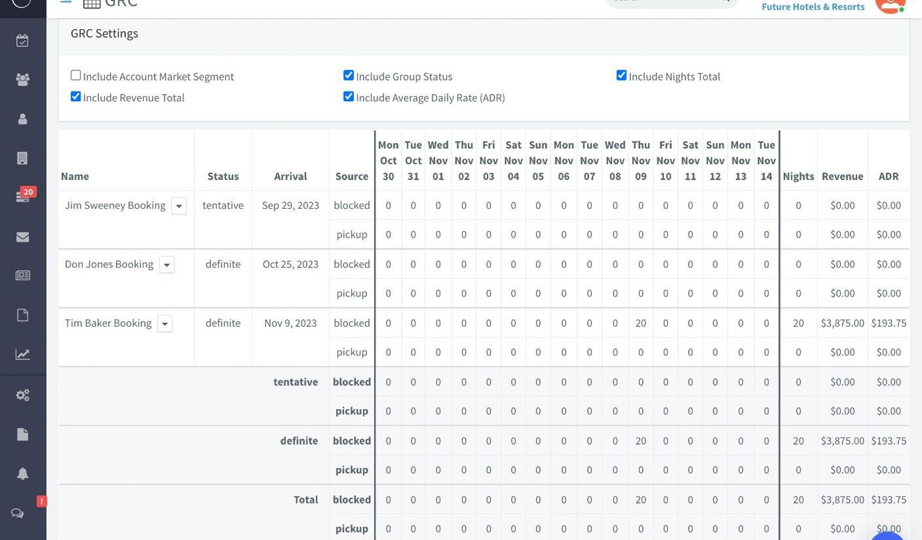Click Tim Baker Booking ADR $193.75
This screenshot has height=540, width=922.
click(x=889, y=323)
